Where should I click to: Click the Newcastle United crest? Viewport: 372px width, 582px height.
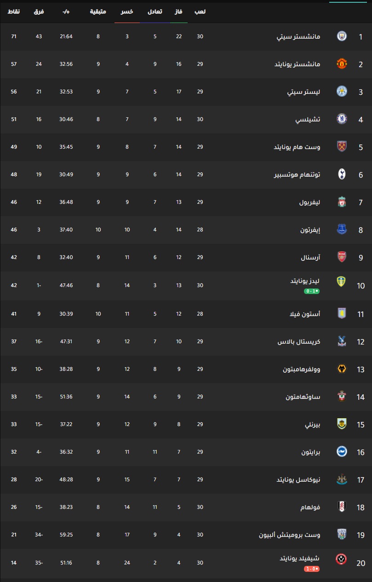(x=342, y=479)
